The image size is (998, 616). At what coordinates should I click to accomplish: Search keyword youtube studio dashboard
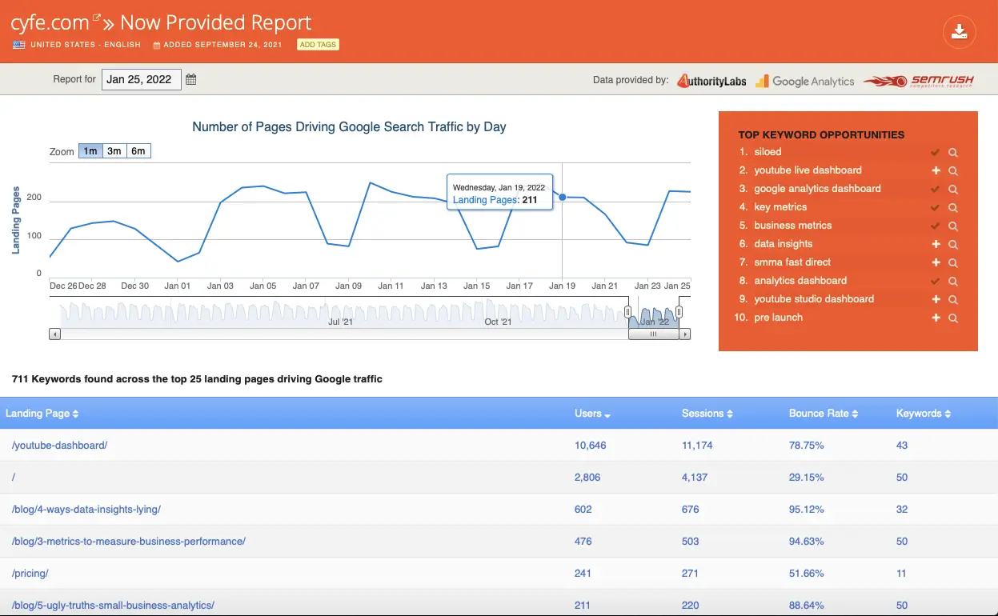(953, 299)
